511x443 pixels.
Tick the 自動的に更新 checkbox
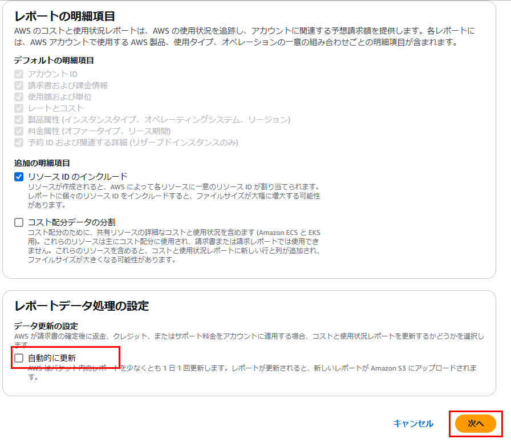[19, 358]
